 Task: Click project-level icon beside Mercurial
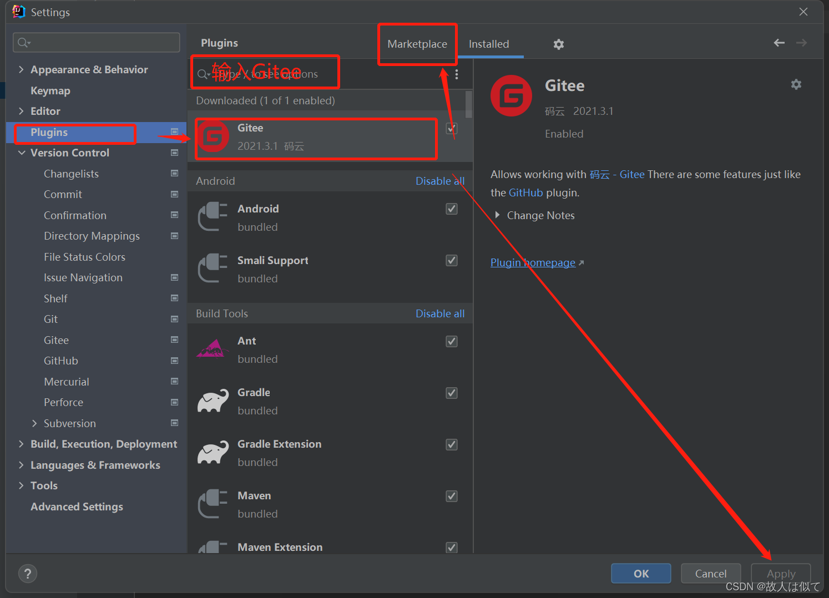point(175,382)
